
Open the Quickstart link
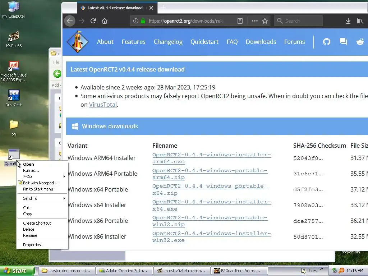[x=204, y=42]
